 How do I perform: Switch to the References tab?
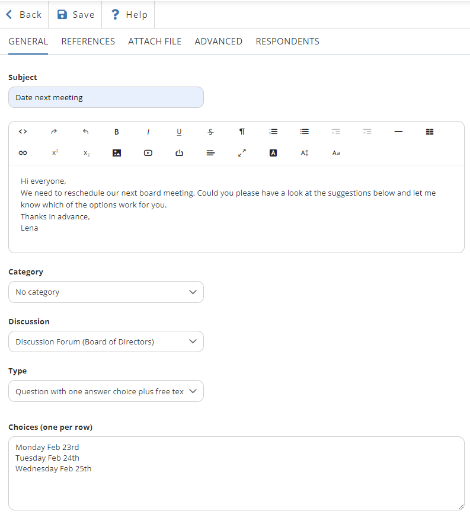(88, 41)
